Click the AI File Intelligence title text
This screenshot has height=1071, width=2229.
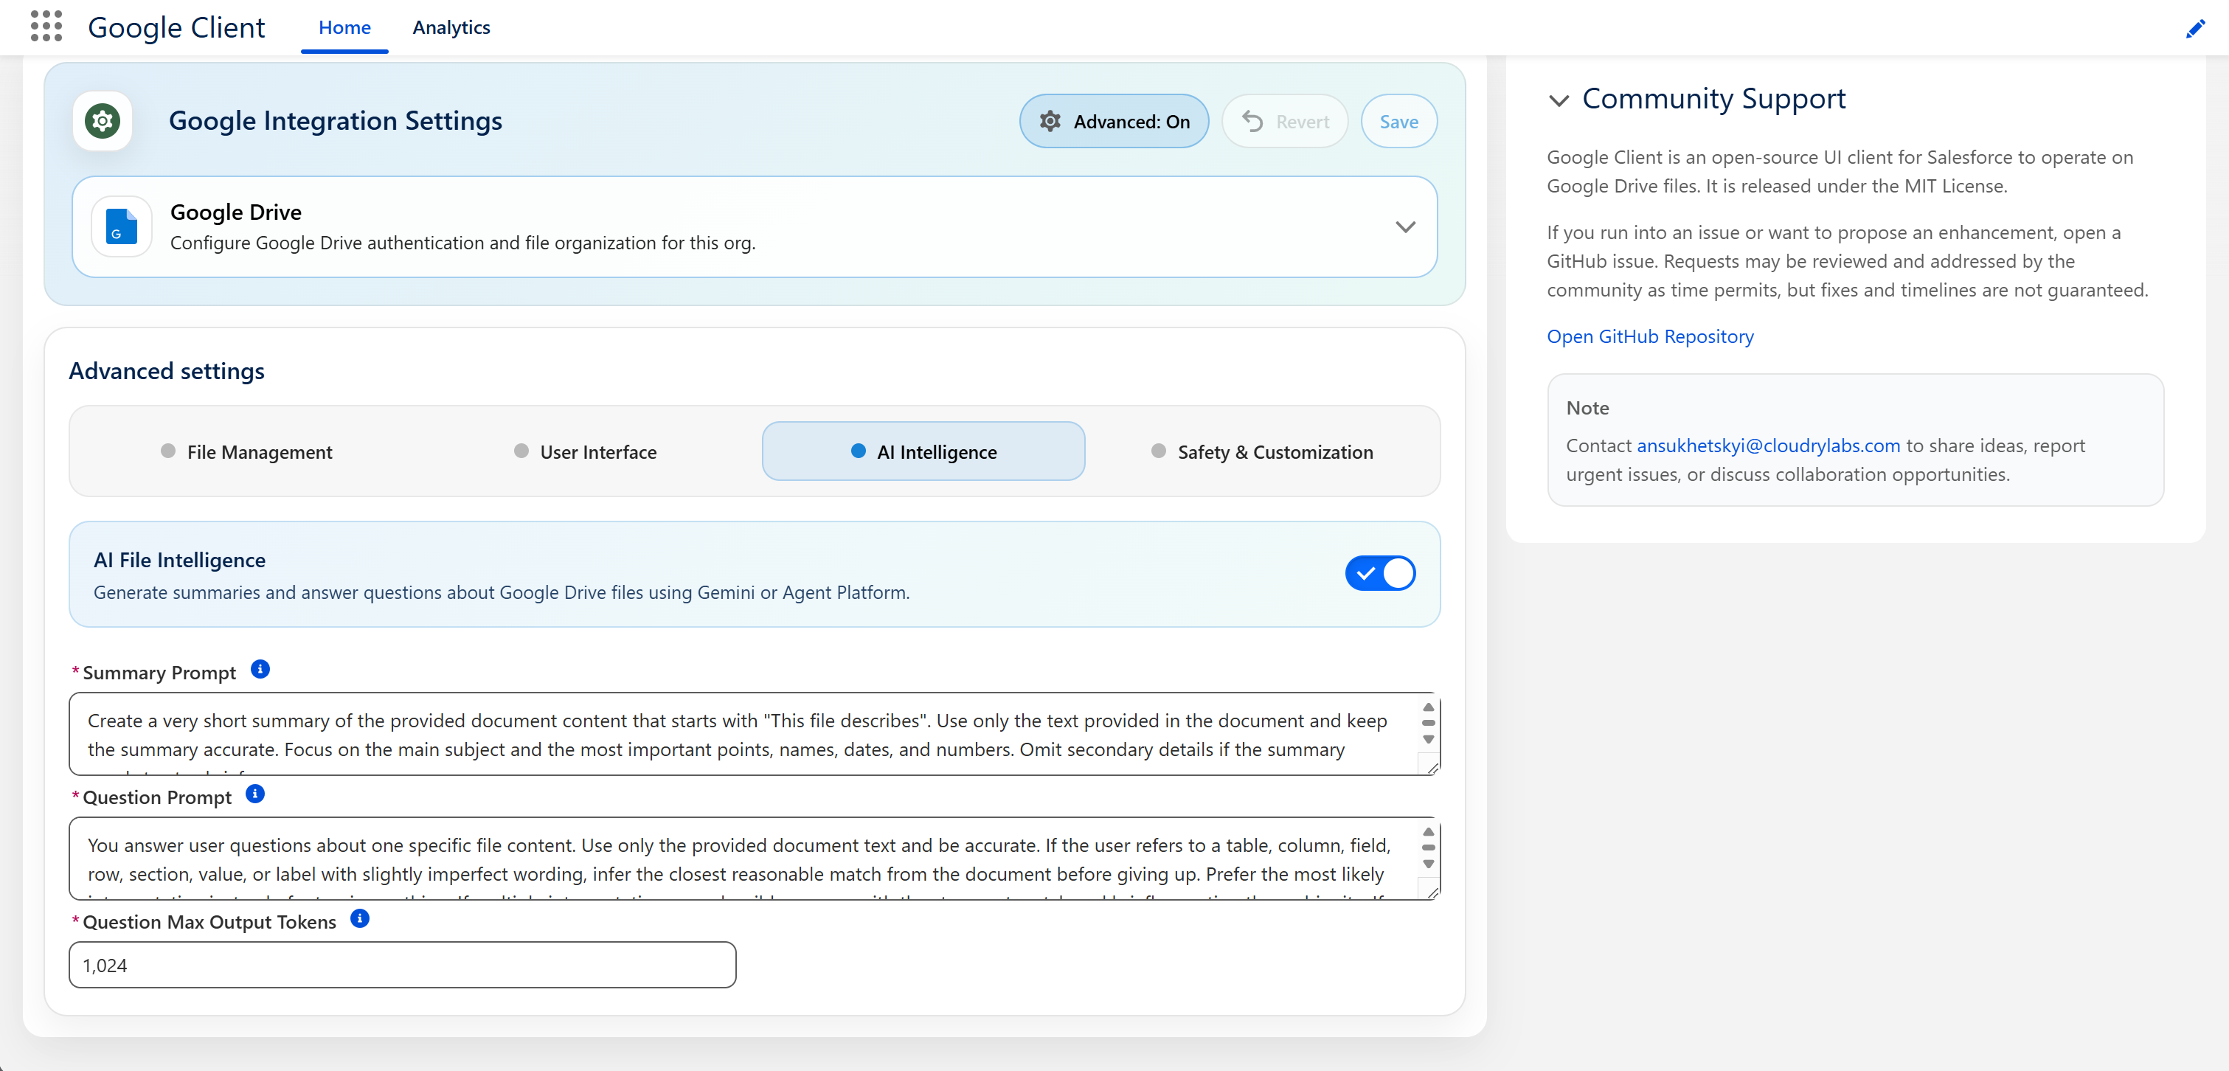click(179, 561)
